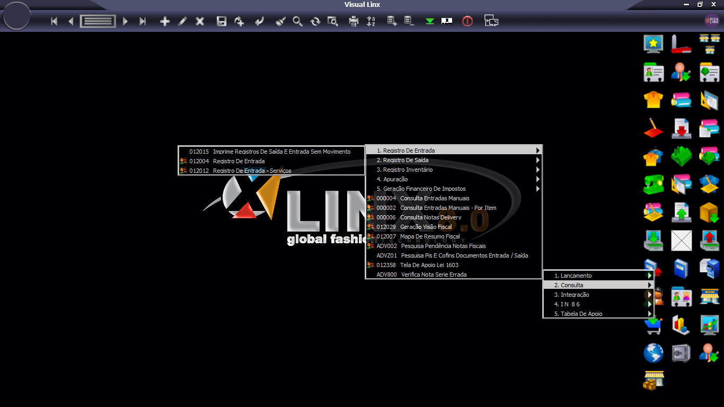Open the monitor with star icon

(653, 43)
